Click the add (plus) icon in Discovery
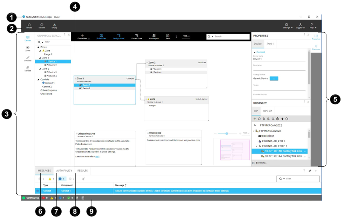342x218 pixels. click(x=254, y=119)
